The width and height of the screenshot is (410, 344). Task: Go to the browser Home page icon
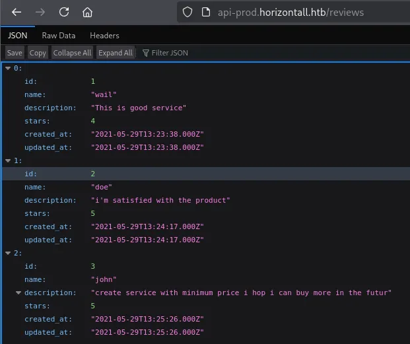(87, 12)
